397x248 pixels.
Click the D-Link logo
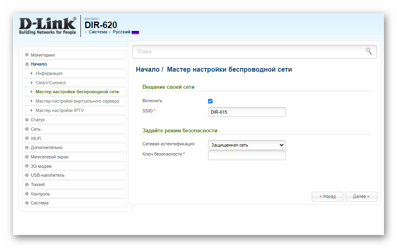48,26
